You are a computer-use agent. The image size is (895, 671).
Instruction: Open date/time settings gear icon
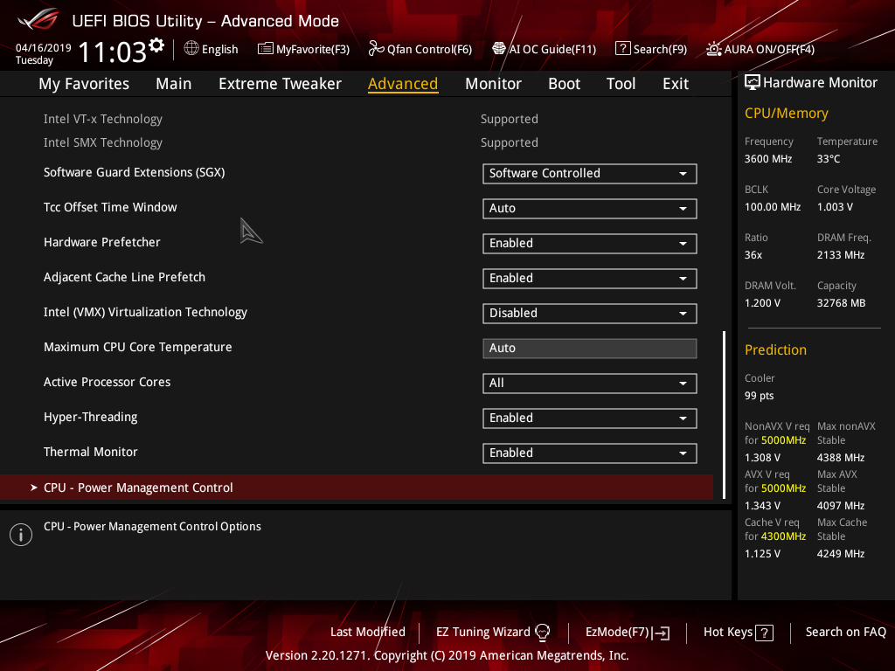pos(156,45)
